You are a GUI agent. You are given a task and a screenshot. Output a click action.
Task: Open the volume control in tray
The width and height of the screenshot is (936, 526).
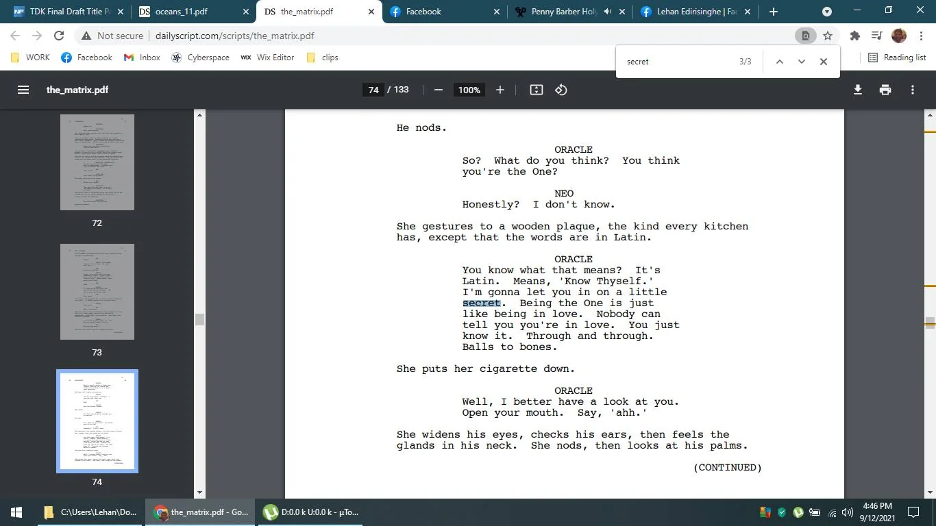click(848, 512)
